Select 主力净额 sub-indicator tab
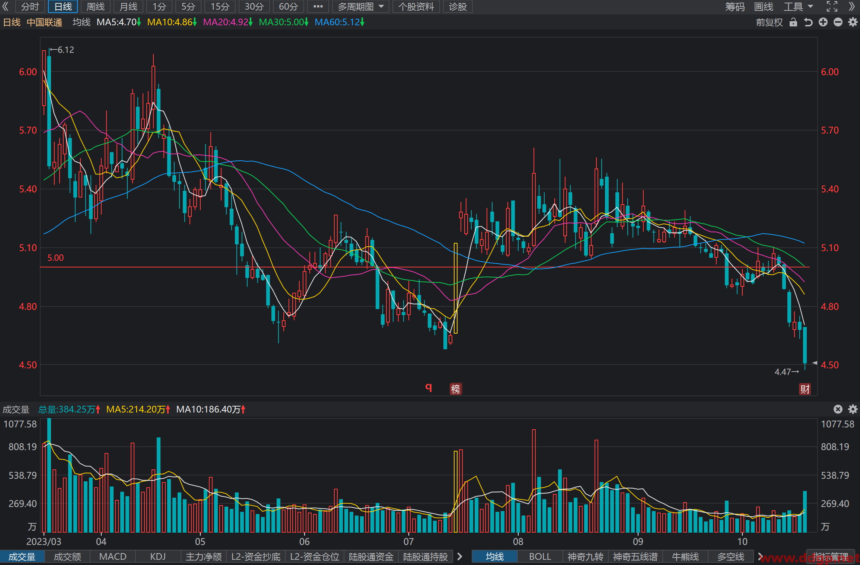Image resolution: width=860 pixels, height=565 pixels. pos(204,557)
